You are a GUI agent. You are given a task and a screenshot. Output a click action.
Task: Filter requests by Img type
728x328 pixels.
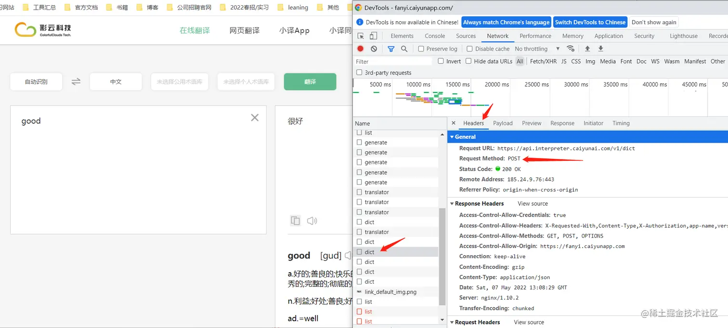click(590, 61)
